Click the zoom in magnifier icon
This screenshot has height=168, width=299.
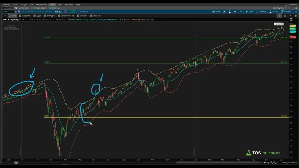point(271,163)
